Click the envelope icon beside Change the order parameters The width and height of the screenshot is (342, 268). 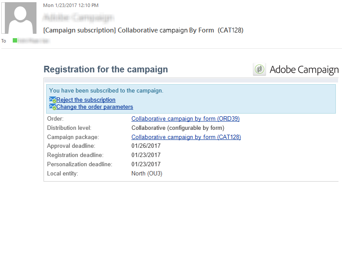coord(53,107)
